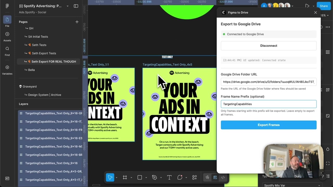
Task: Click the Export Frames button
Action: (x=269, y=125)
